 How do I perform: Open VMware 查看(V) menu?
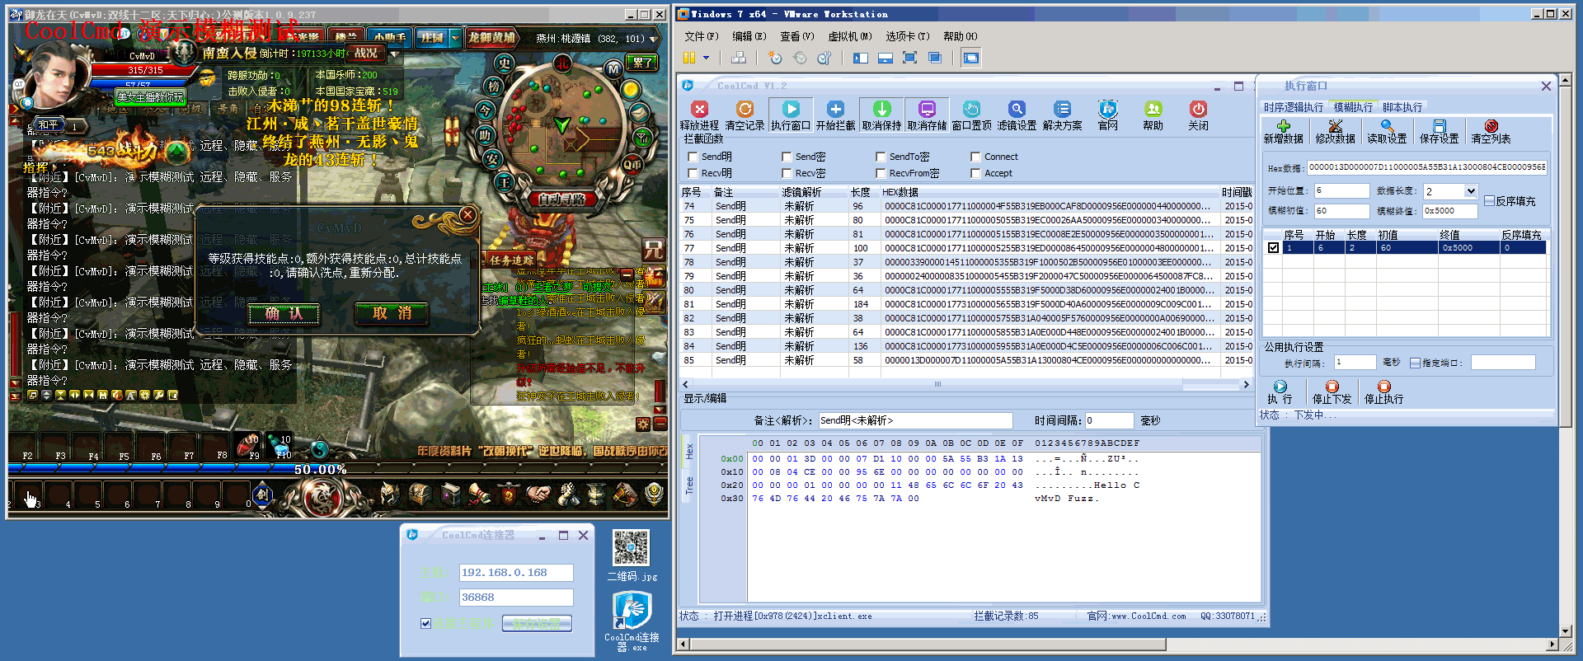pos(796,36)
